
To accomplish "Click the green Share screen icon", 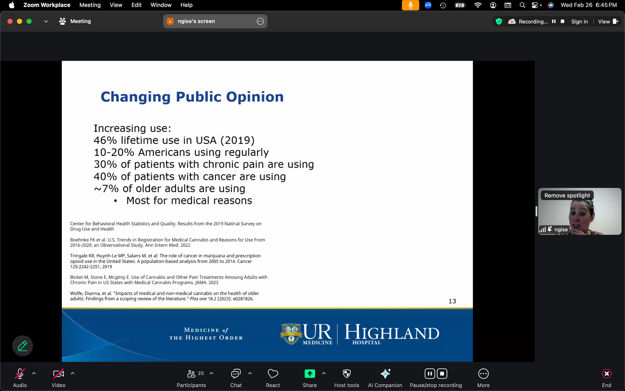I will click(310, 374).
